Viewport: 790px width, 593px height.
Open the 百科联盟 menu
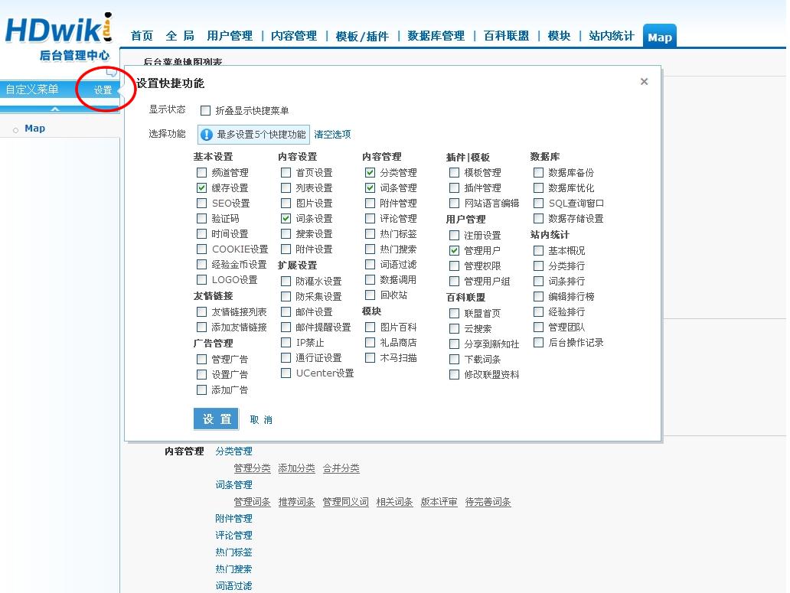tap(506, 36)
